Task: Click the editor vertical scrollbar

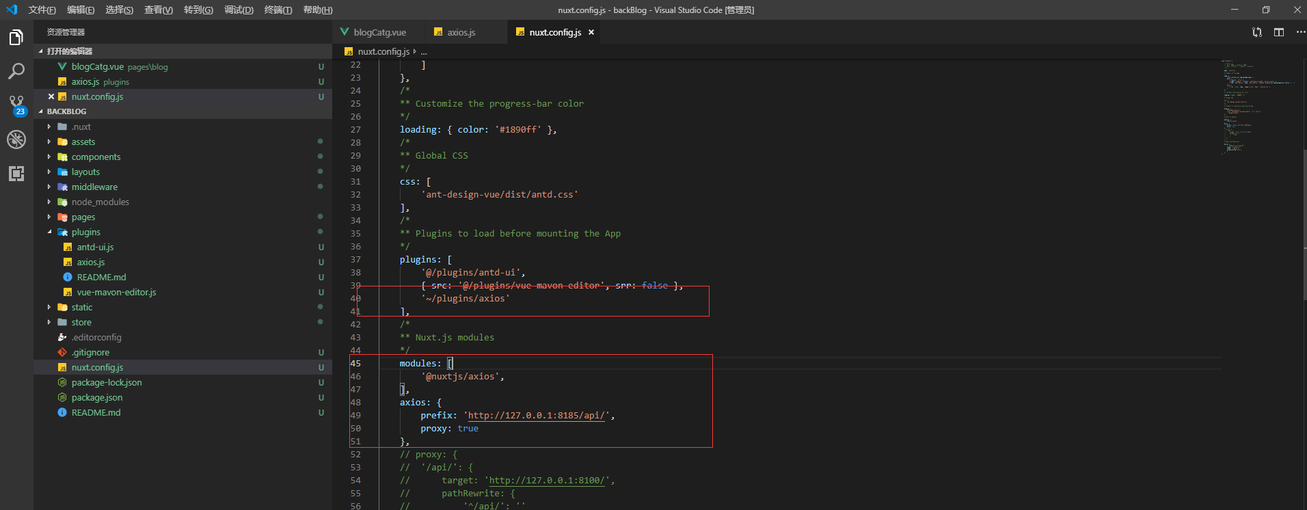Action: click(x=1304, y=226)
